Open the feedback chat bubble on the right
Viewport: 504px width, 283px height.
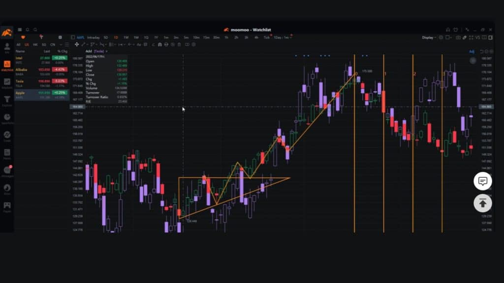[483, 181]
